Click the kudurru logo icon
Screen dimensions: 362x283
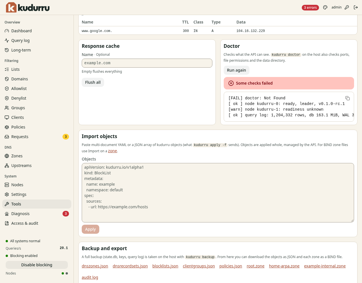(11, 7)
